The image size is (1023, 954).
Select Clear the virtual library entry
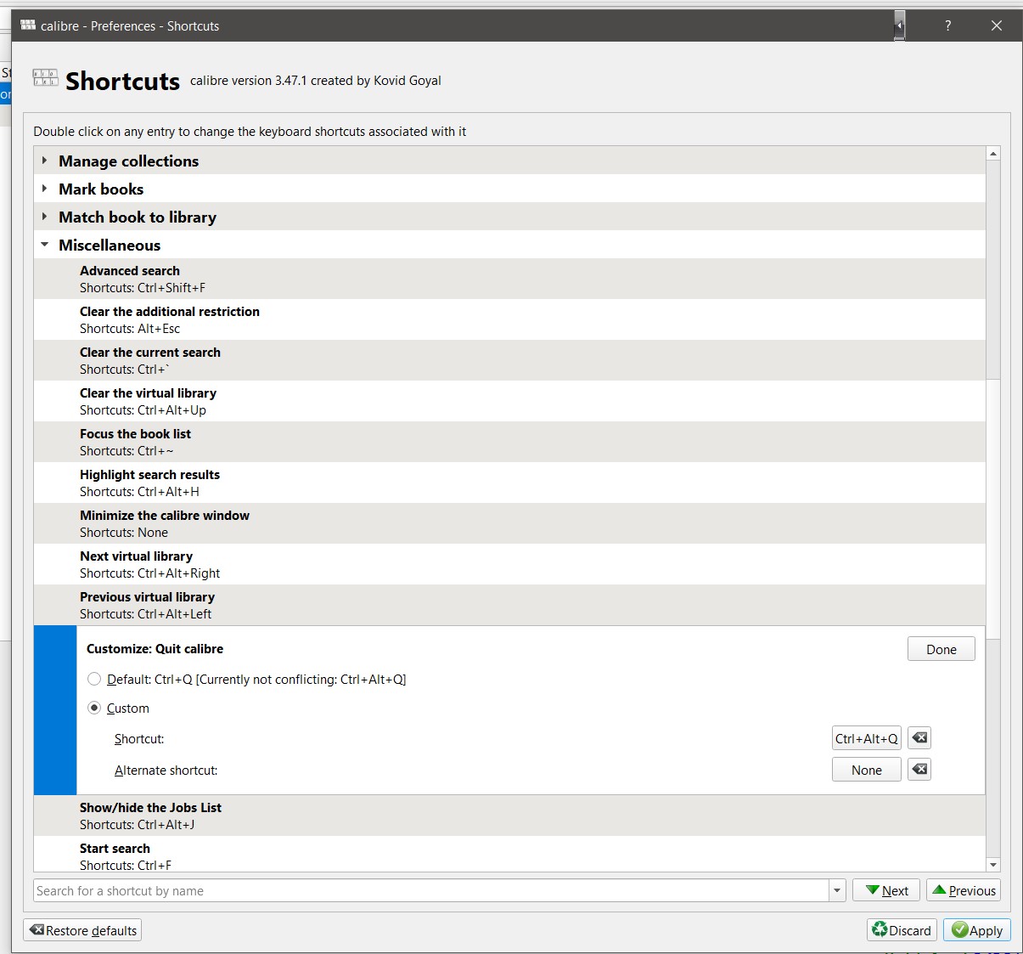click(509, 401)
